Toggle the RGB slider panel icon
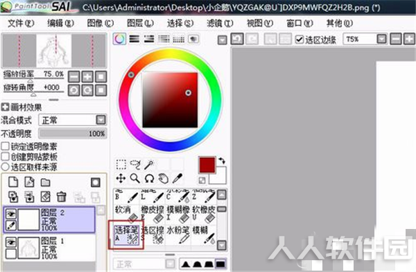The height and width of the screenshot is (272, 416). point(135,39)
